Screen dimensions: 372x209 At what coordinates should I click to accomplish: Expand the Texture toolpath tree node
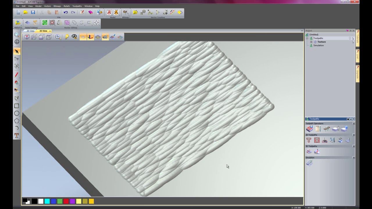point(311,42)
